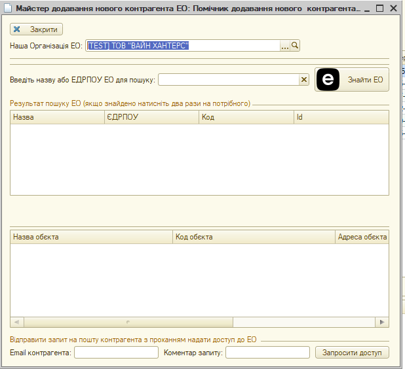Click the Код обєкта column header
Image resolution: width=405 pixels, height=369 pixels.
[x=254, y=237]
